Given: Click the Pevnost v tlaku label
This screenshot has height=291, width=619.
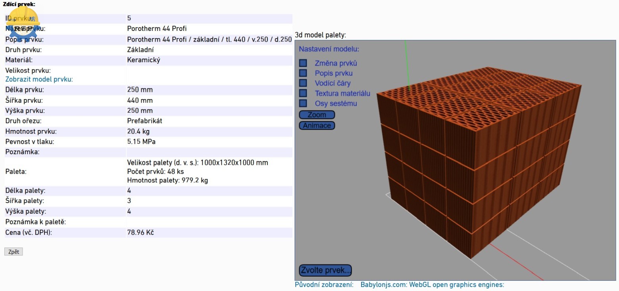Looking at the screenshot, I should click(30, 142).
